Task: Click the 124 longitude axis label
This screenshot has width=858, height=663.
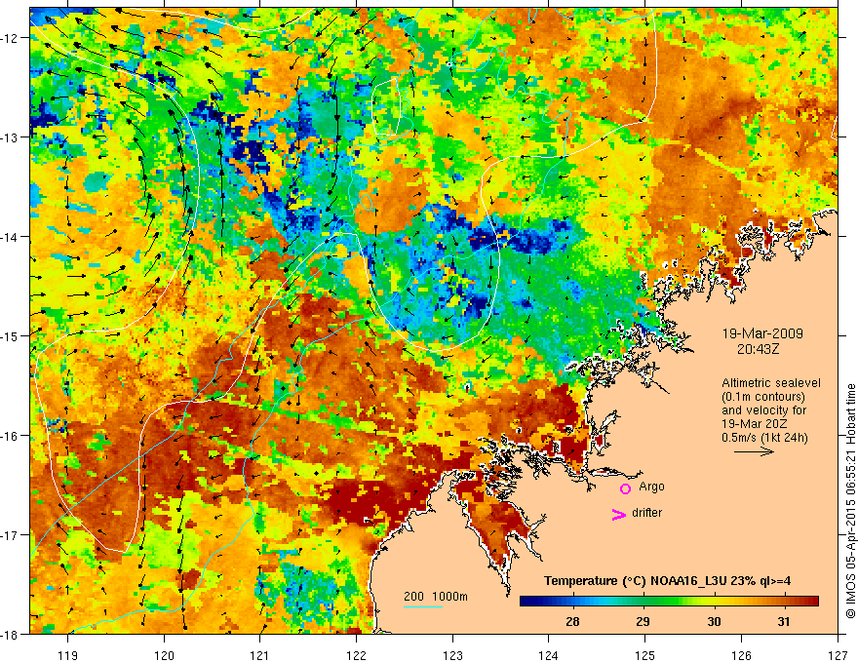Action: [x=549, y=655]
